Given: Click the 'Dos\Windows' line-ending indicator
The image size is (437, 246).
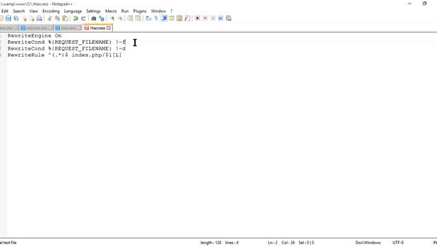Looking at the screenshot, I should pyautogui.click(x=368, y=243).
